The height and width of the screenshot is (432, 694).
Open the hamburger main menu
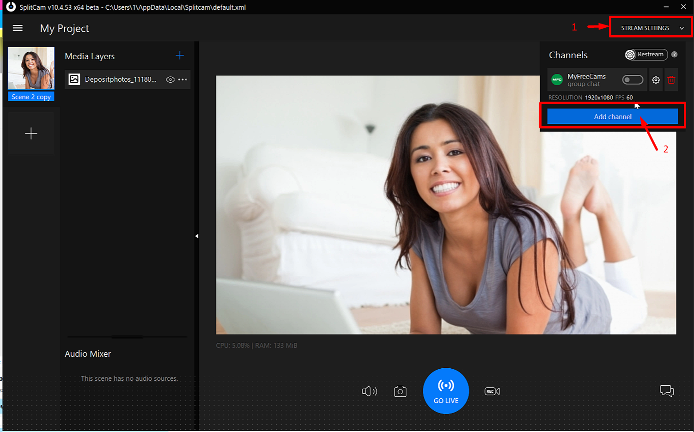(x=18, y=28)
